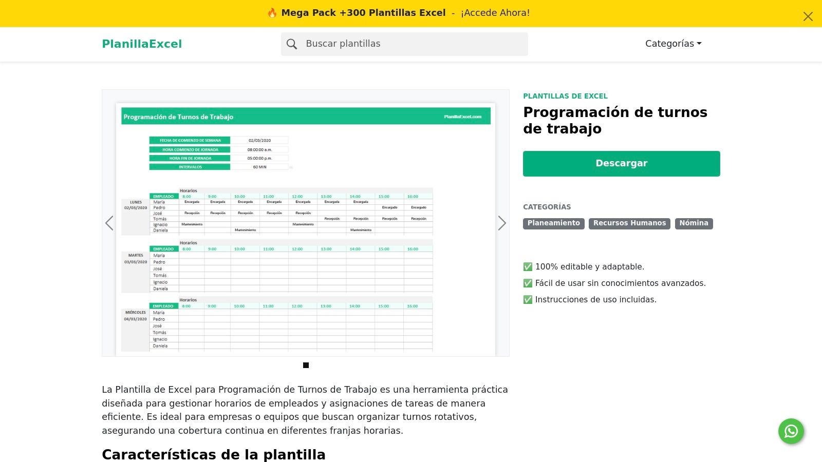The image size is (822, 462).
Task: Open the carousel slide indicator dot
Action: (x=306, y=365)
